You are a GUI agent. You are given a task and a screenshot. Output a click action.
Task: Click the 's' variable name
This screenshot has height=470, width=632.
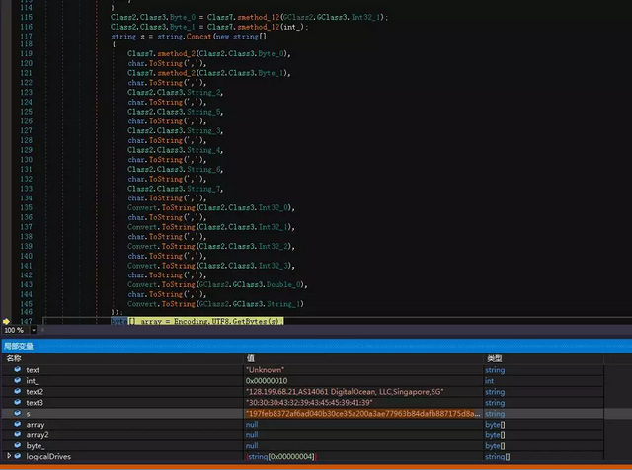29,414
